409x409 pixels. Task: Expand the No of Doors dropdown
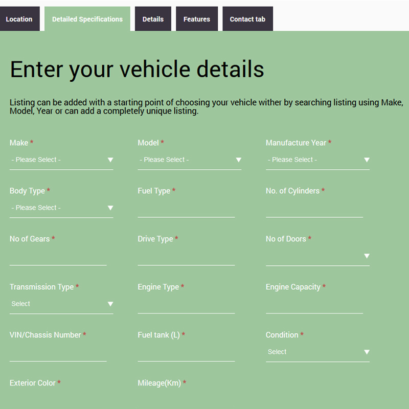tap(317, 256)
